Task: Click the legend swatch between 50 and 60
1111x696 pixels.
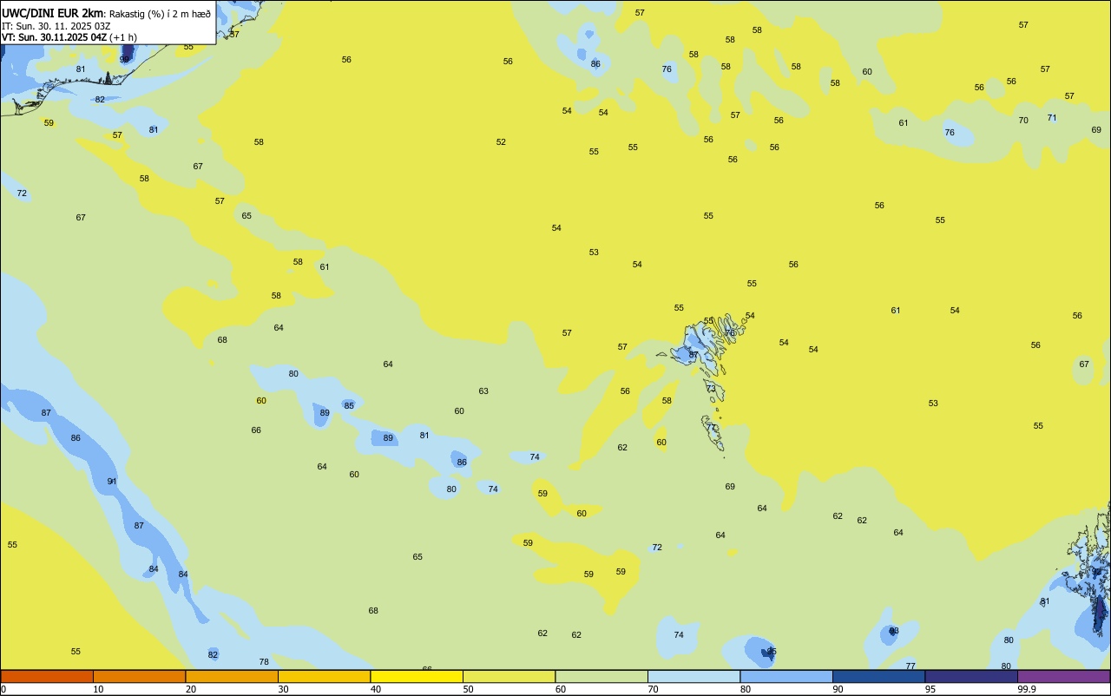Action: pyautogui.click(x=509, y=676)
